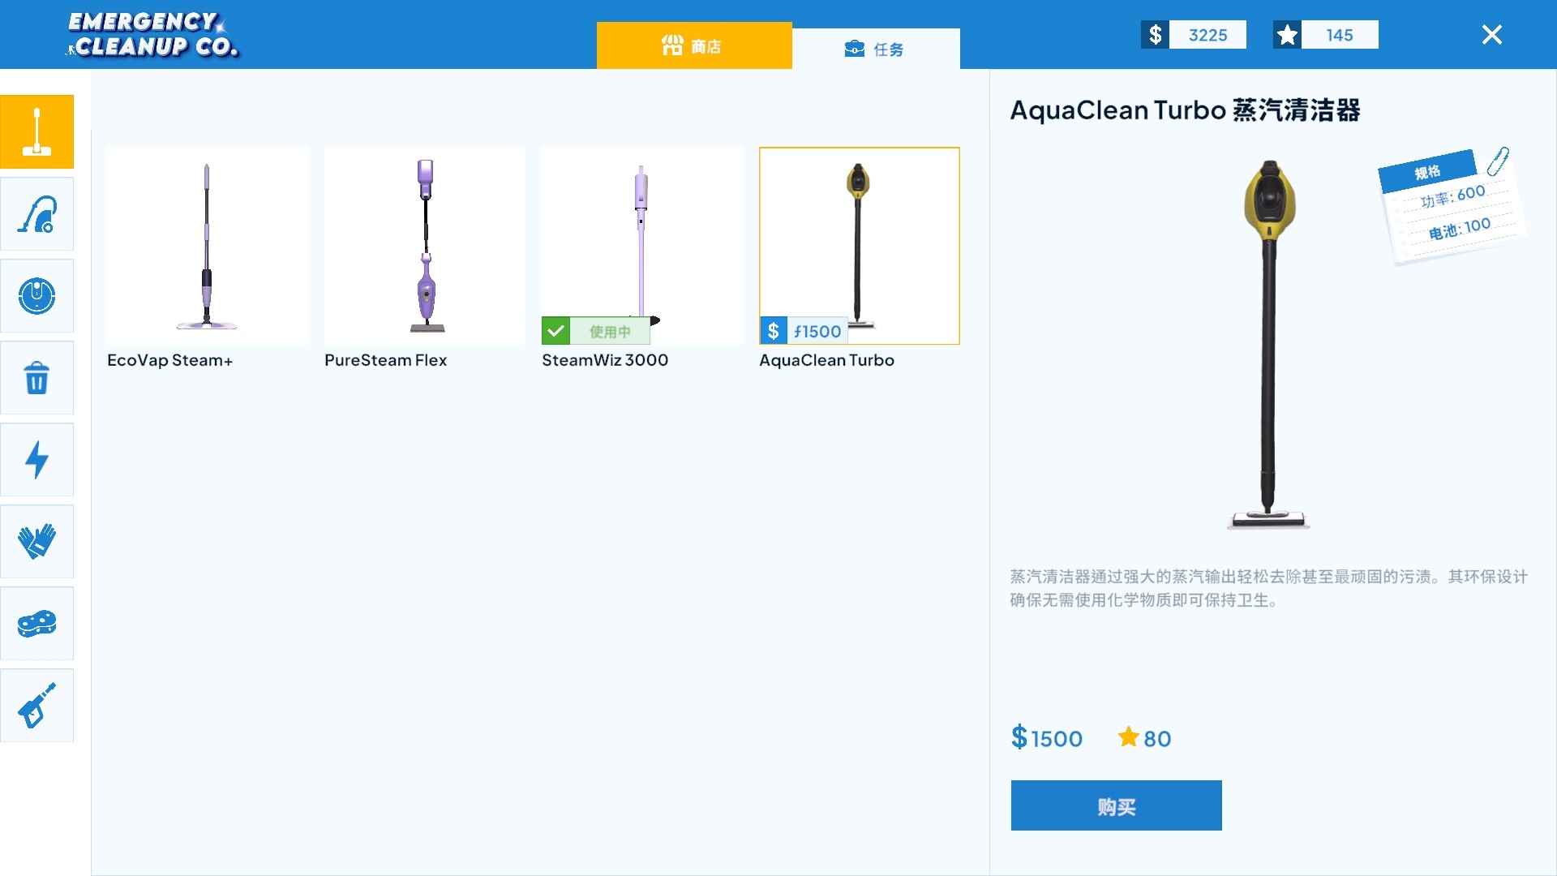Select the robot vacuum category icon
Viewport: 1557px width, 876px height.
pyautogui.click(x=36, y=296)
